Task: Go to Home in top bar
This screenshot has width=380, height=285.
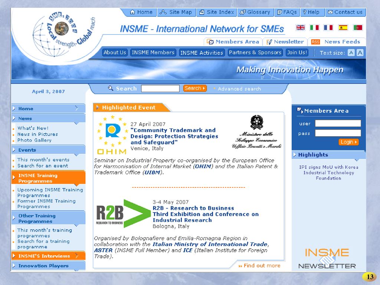Action: point(141,12)
